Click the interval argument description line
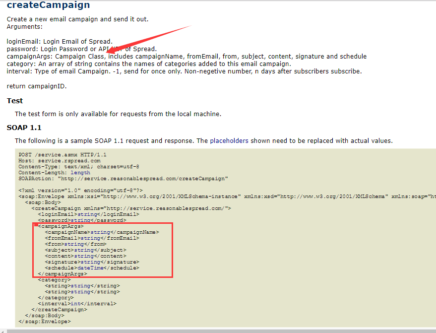The width and height of the screenshot is (436, 333). pos(184,71)
